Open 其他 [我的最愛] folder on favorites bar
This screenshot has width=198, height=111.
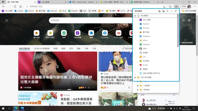189,11
